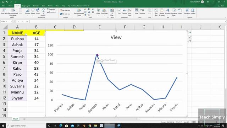Select cell with age 58
Image resolution: width=227 pixels, height=128 pixels.
click(36, 69)
